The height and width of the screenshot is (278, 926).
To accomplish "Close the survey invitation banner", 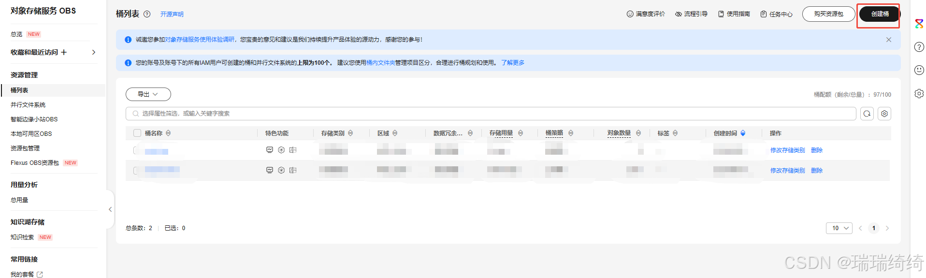I will click(888, 40).
